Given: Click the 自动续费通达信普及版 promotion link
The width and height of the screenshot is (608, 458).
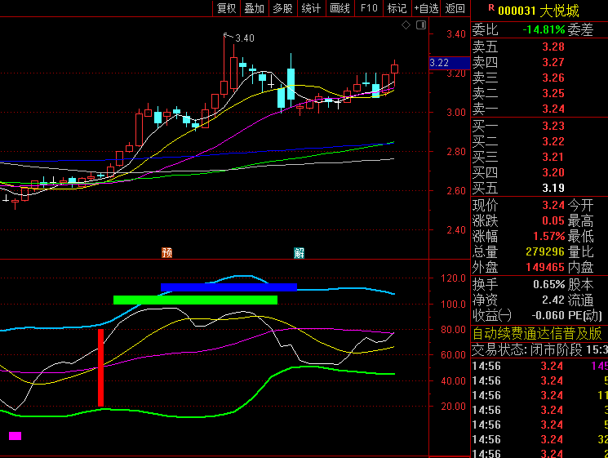Looking at the screenshot, I should (537, 333).
